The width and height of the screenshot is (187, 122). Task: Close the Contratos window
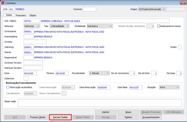pos(183,3)
